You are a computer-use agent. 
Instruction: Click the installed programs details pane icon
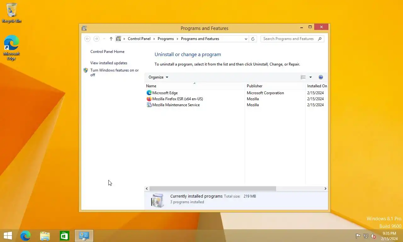(157, 200)
